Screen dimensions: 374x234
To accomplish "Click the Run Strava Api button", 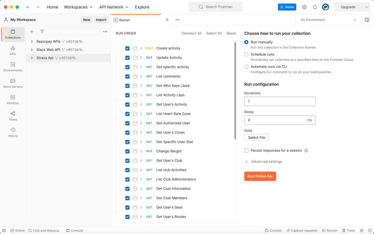I will pyautogui.click(x=260, y=176).
